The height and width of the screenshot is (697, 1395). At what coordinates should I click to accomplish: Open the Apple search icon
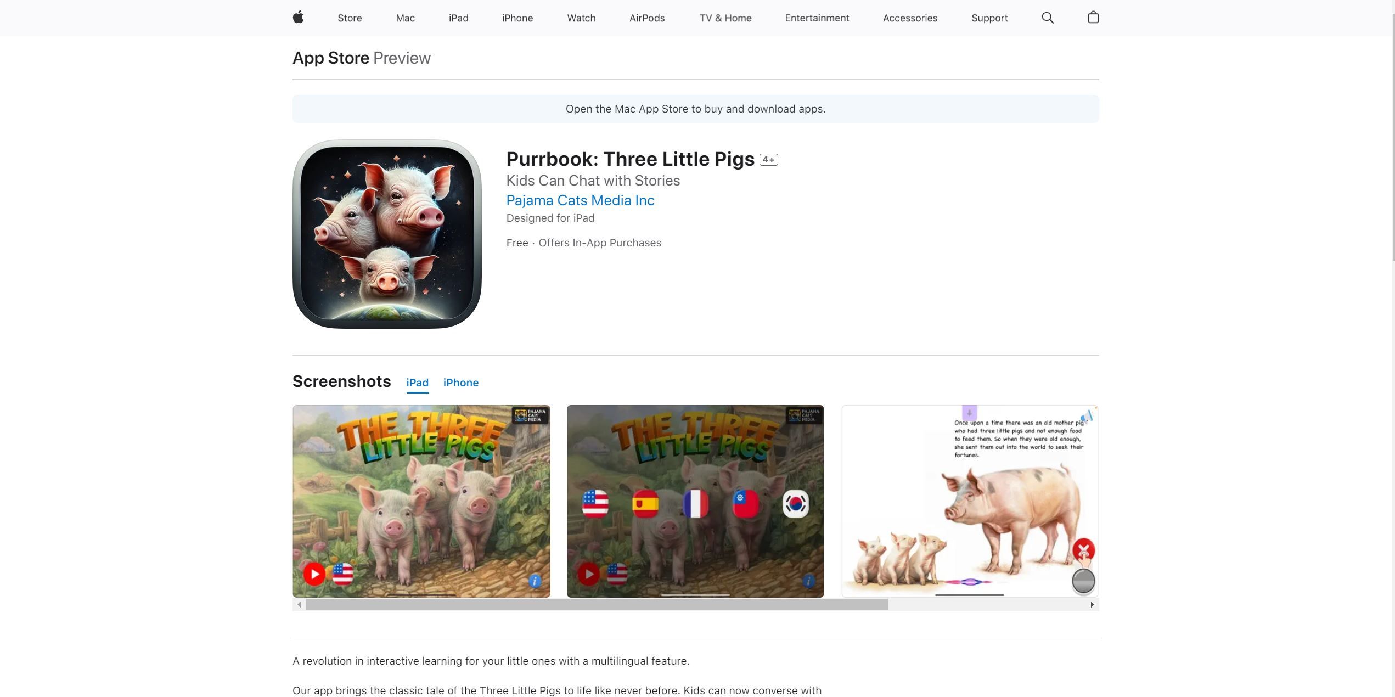[x=1047, y=18]
